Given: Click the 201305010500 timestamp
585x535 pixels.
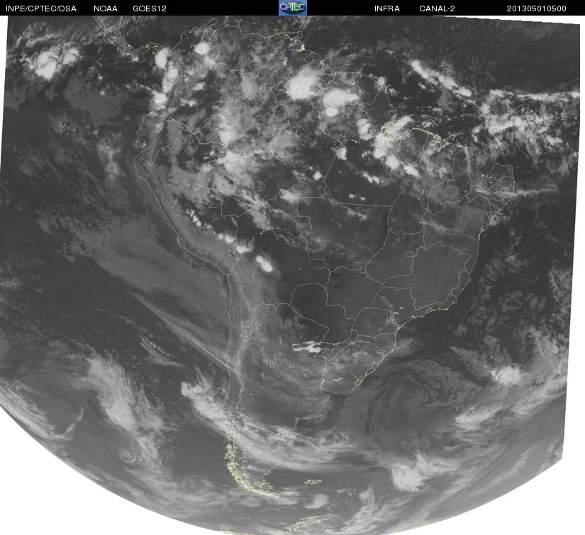Looking at the screenshot, I should [x=537, y=9].
